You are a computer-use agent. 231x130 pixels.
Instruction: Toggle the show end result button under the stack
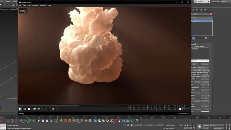pyautogui.click(x=194, y=38)
